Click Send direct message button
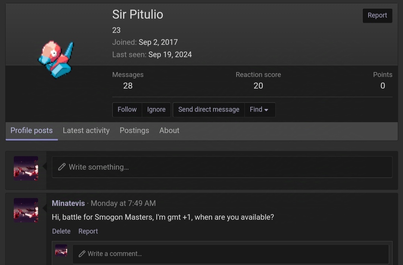The width and height of the screenshot is (403, 265). tap(209, 110)
